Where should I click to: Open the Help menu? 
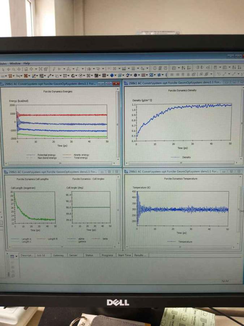tap(26, 63)
